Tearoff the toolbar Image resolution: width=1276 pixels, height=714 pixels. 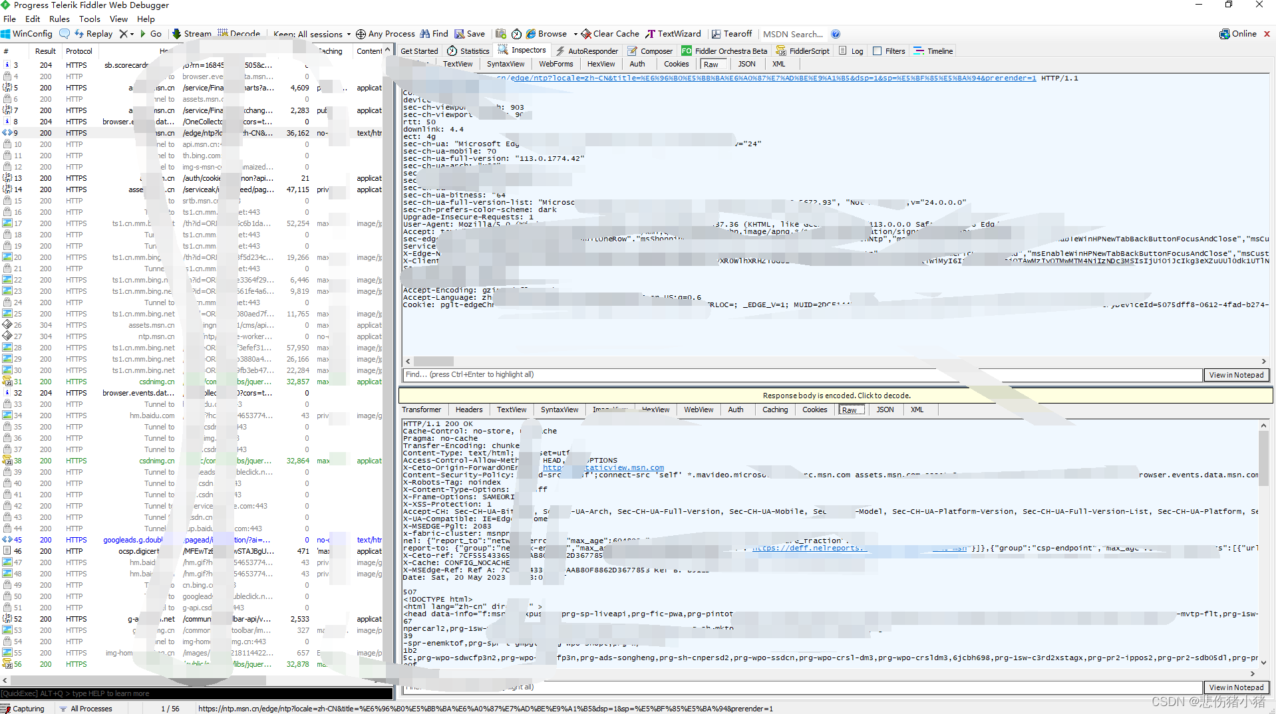tap(732, 34)
